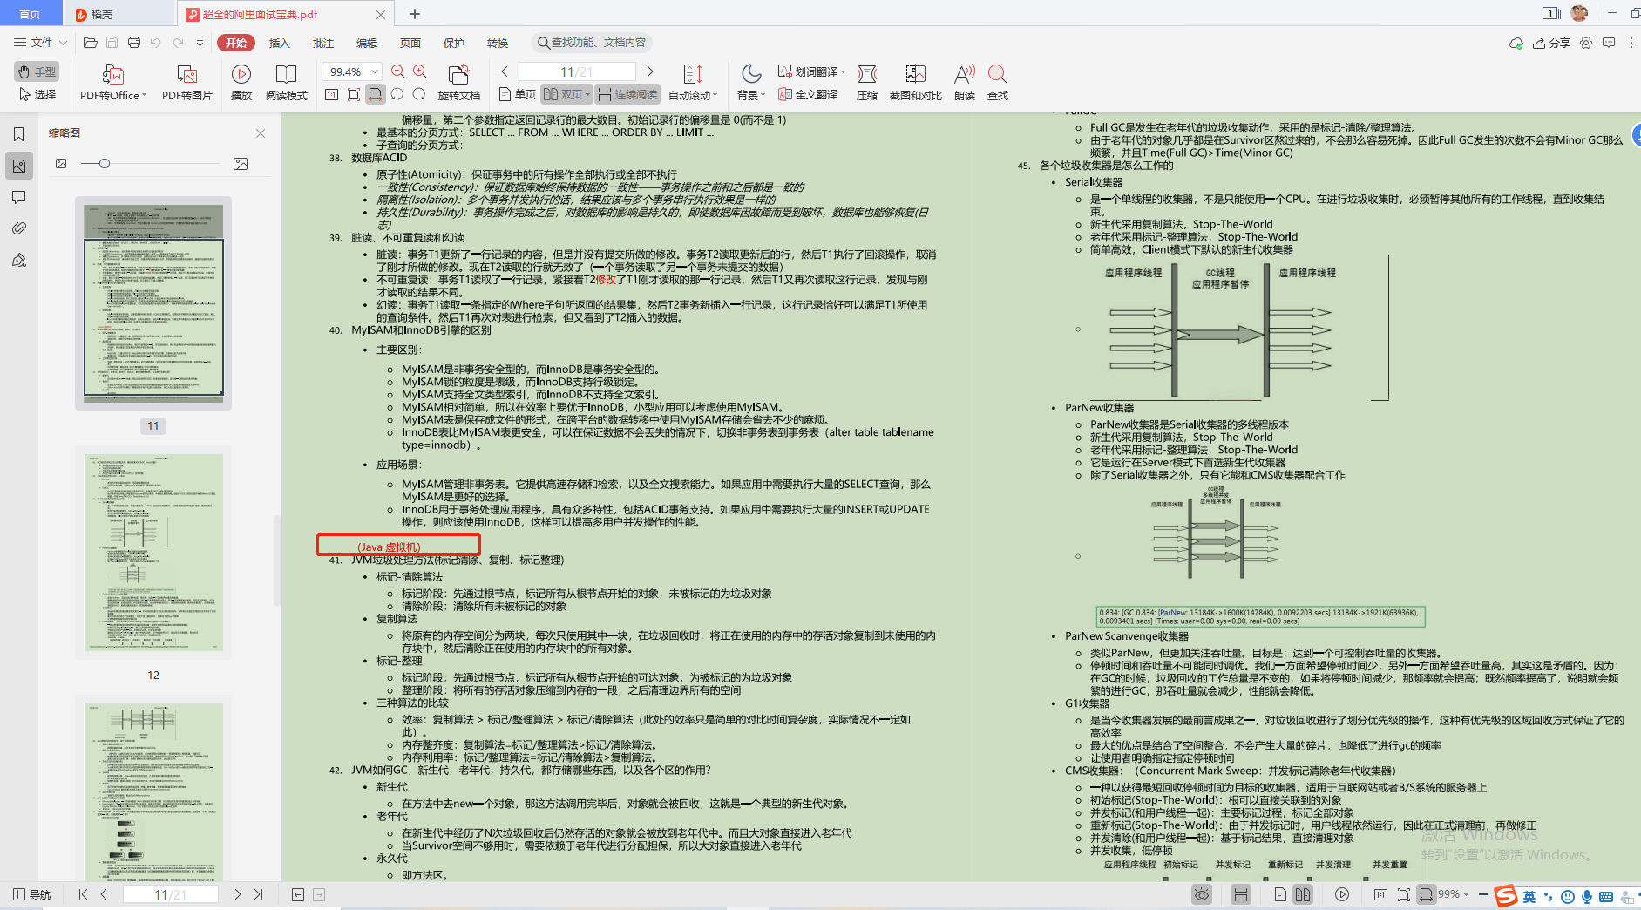Open settings gear in the top right
Image resolution: width=1641 pixels, height=910 pixels.
tap(1586, 43)
